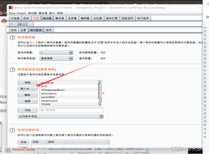The height and width of the screenshot is (154, 209).
Task: Switch to the 仪表盘 tab
Action: [15, 18]
